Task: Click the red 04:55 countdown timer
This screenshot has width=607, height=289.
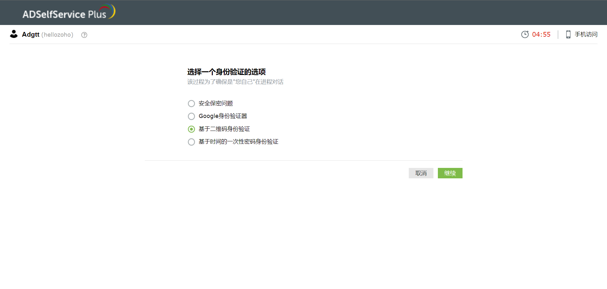Action: [541, 34]
